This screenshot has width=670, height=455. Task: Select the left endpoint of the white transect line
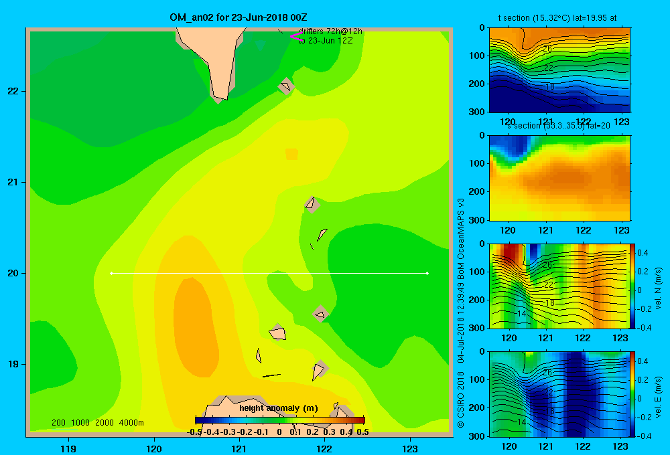tap(111, 273)
